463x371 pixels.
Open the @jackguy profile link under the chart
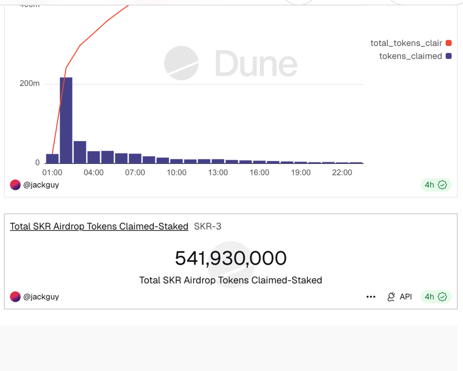pyautogui.click(x=41, y=185)
